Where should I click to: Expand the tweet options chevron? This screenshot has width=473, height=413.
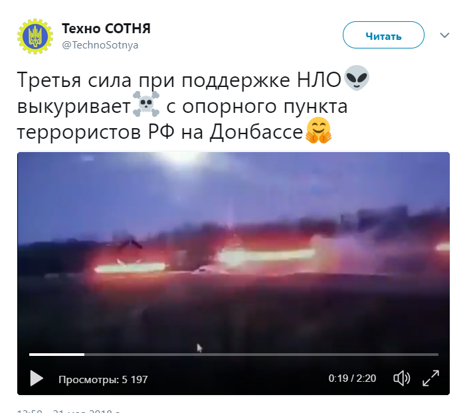(444, 35)
